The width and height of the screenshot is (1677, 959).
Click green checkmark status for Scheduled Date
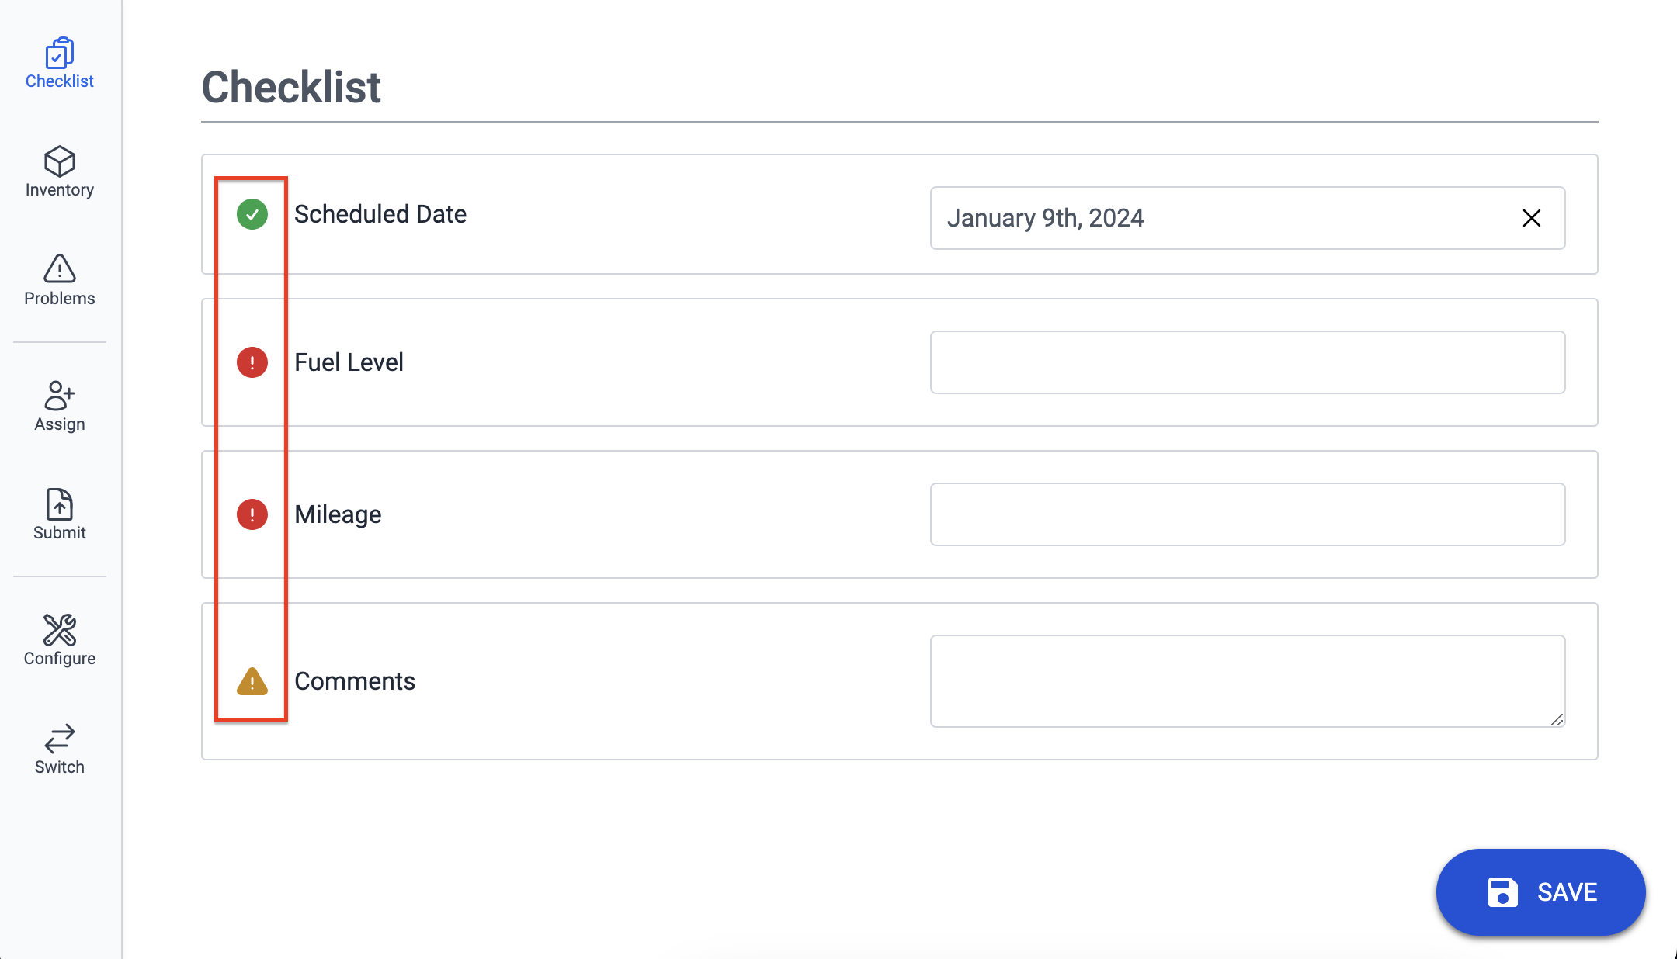point(252,214)
